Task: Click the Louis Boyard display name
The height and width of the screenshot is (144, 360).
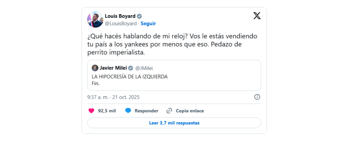Action: 120,16
